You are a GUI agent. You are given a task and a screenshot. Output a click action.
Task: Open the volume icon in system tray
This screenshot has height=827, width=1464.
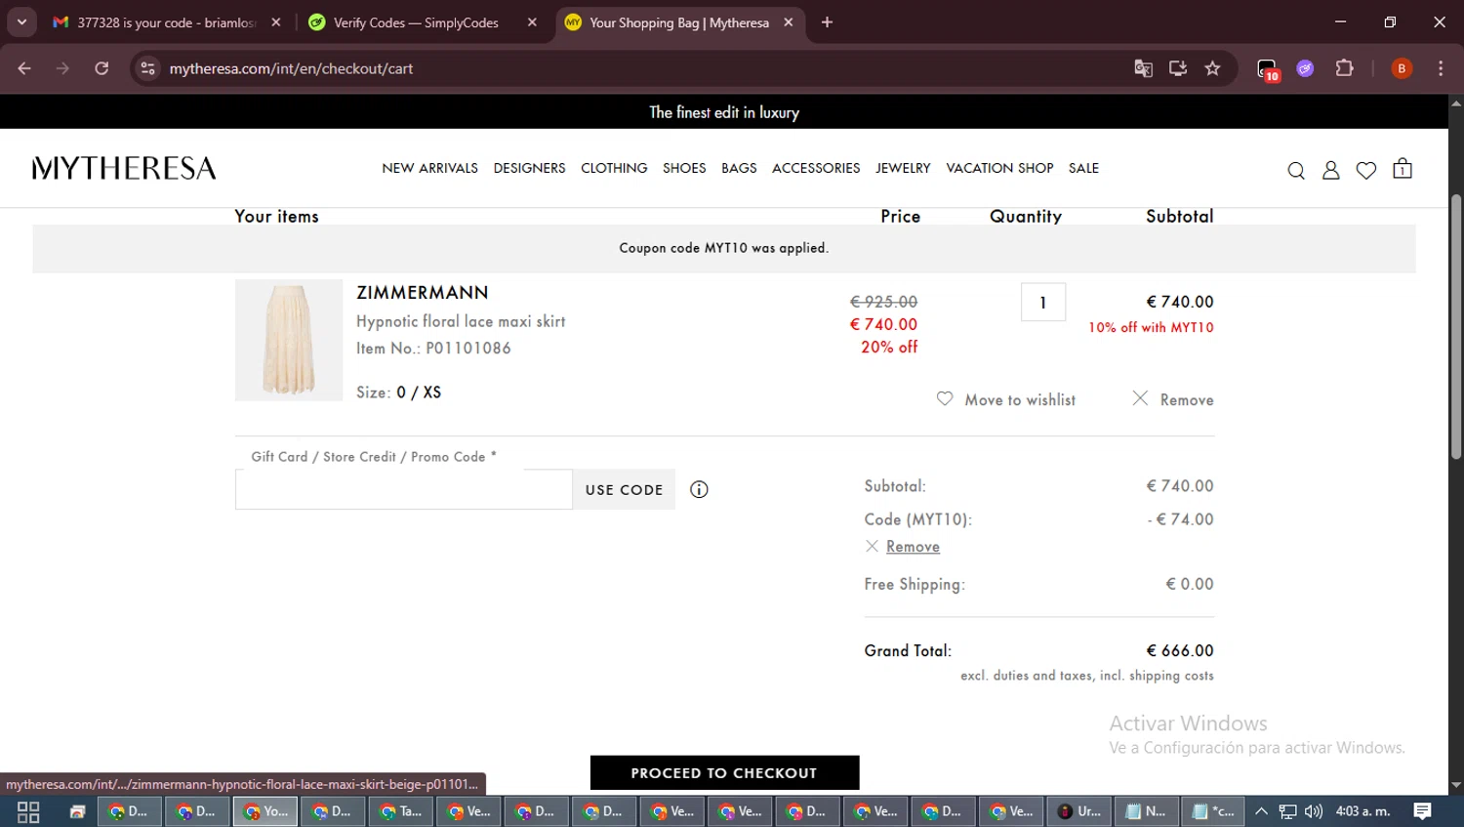tap(1314, 811)
